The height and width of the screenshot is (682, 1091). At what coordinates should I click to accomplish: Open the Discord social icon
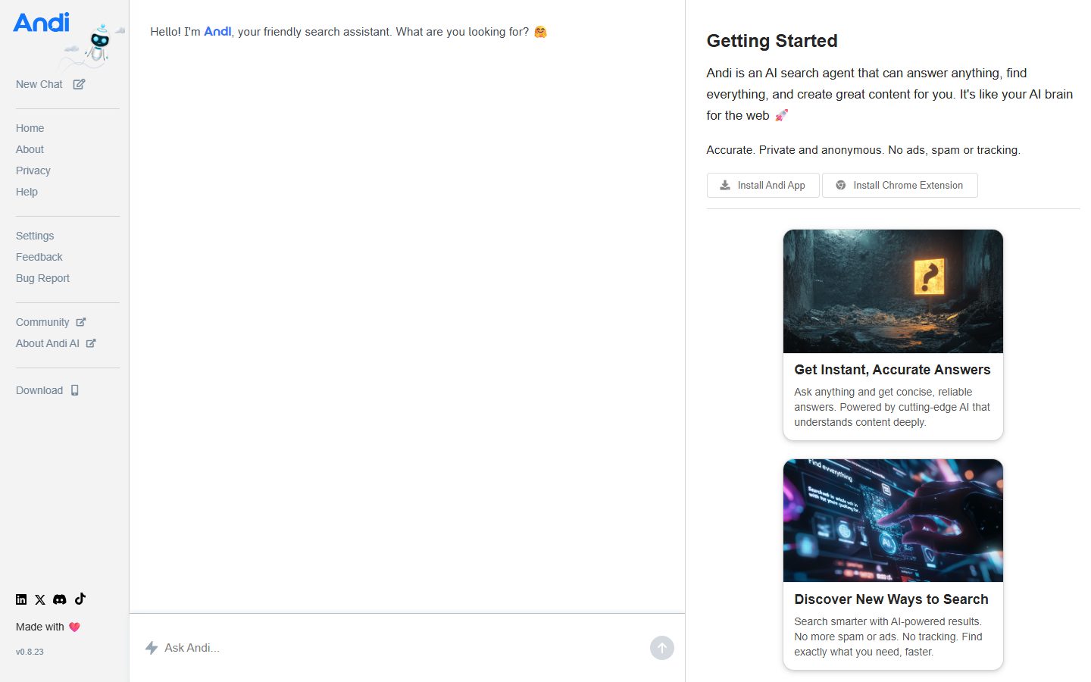(60, 599)
